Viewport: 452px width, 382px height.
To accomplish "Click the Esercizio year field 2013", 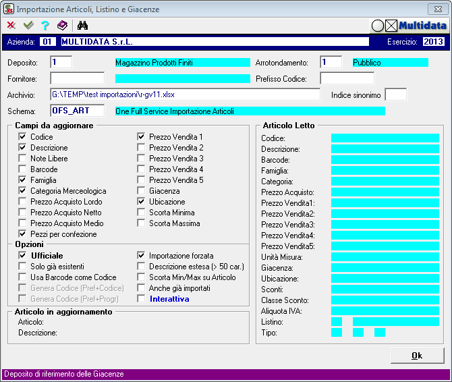I will pyautogui.click(x=434, y=42).
